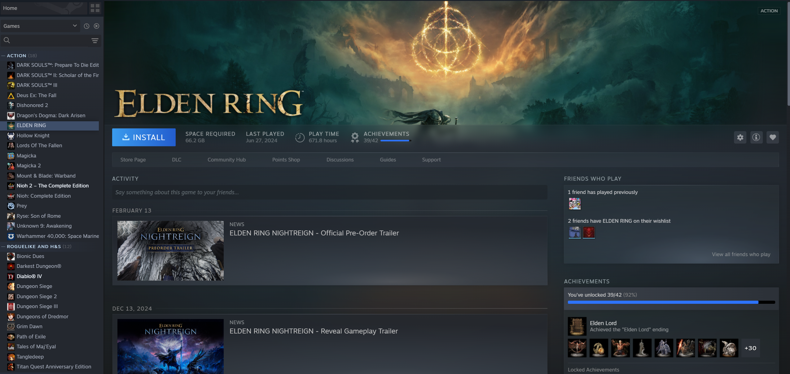Image resolution: width=790 pixels, height=374 pixels.
Task: Open the blue wishlist friend avatar
Action: coord(575,232)
